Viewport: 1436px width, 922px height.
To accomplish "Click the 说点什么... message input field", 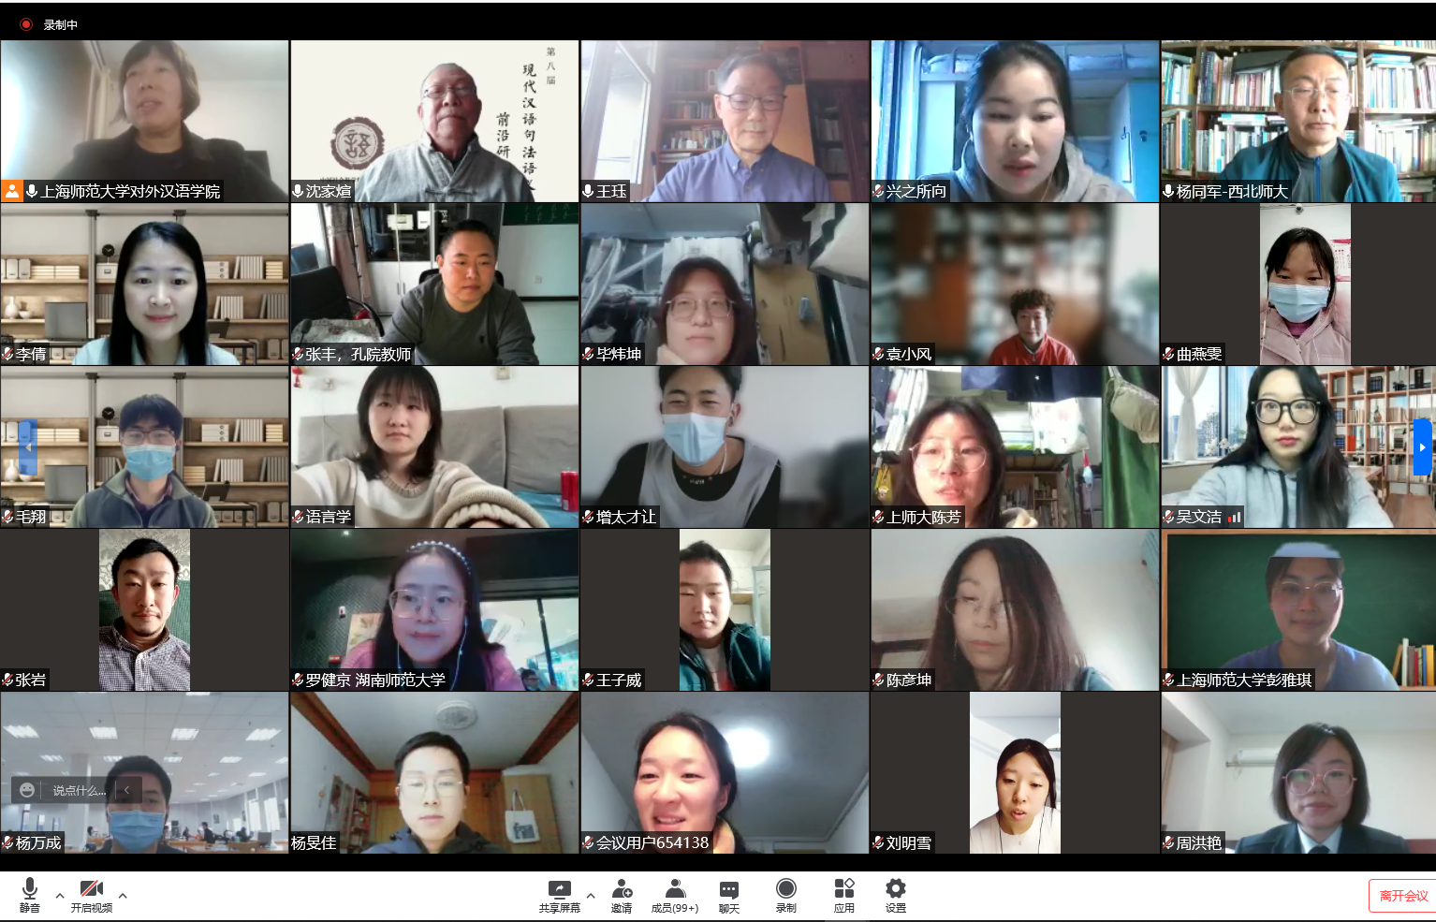I will [x=79, y=790].
